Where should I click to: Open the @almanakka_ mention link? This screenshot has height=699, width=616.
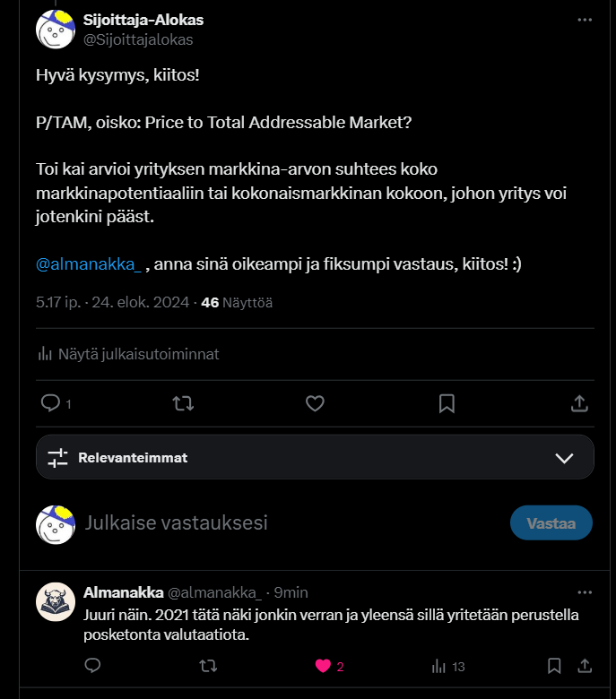pyautogui.click(x=89, y=264)
